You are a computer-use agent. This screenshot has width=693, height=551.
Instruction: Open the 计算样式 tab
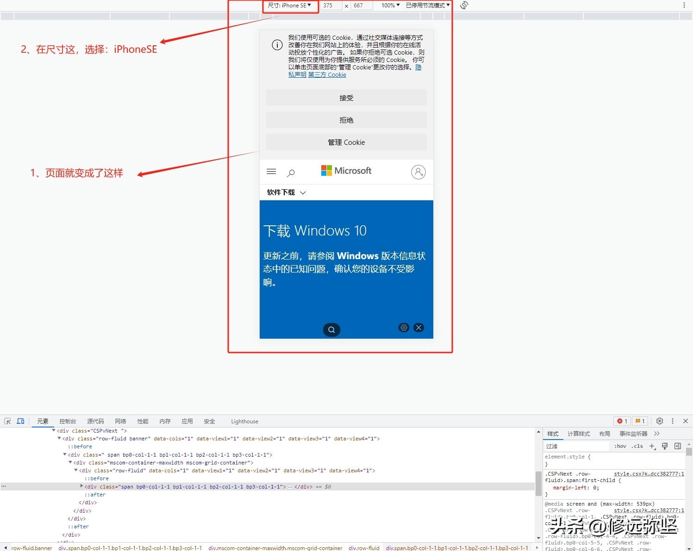coord(579,433)
